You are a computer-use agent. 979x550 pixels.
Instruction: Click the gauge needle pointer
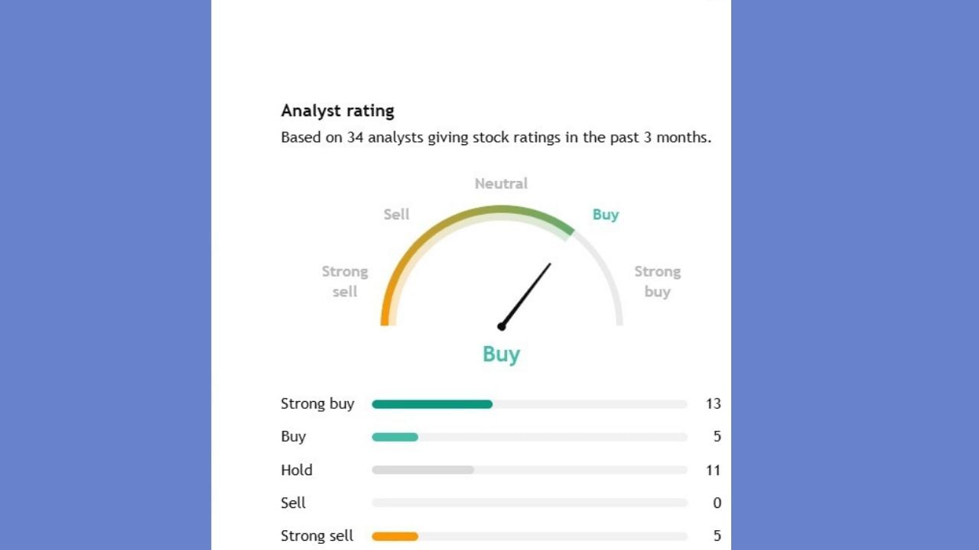(x=527, y=293)
